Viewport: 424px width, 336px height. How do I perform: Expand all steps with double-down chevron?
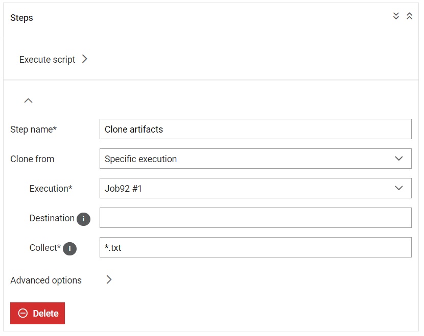396,16
